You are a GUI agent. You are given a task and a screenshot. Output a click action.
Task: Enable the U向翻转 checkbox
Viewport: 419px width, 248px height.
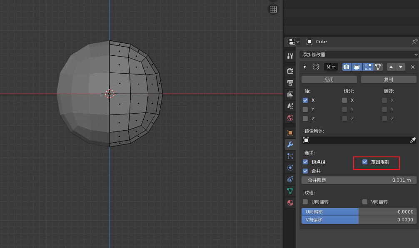coord(305,202)
